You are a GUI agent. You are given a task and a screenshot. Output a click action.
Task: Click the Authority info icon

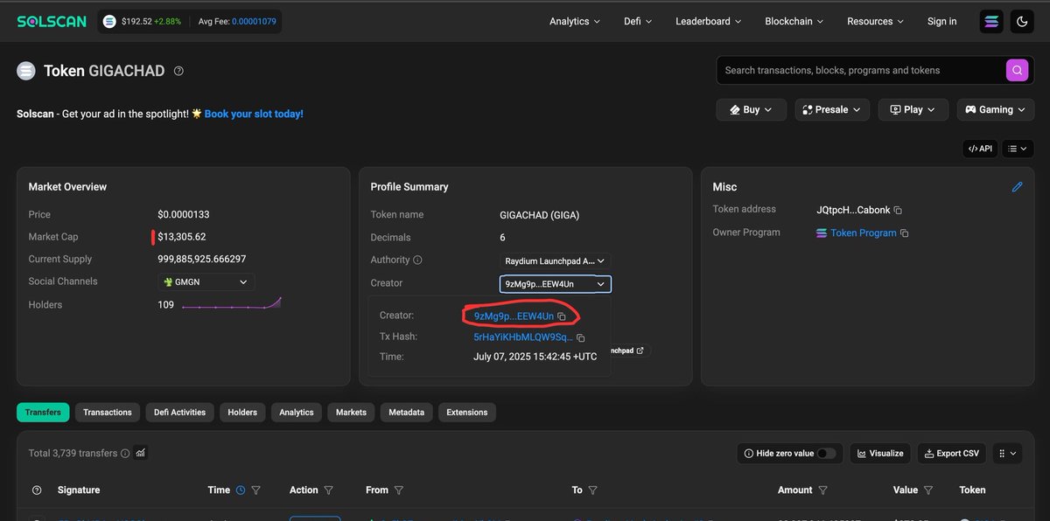click(x=417, y=260)
